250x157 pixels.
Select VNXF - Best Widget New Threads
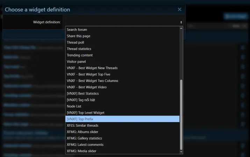pyautogui.click(x=92, y=68)
